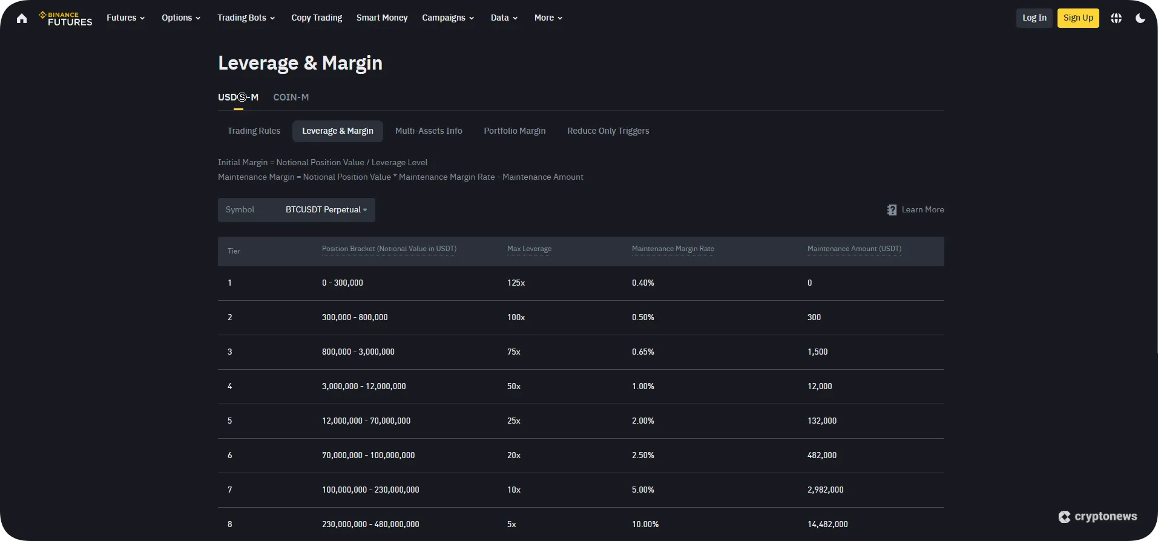
Task: Click the 100x leverage value
Action: [x=516, y=318]
